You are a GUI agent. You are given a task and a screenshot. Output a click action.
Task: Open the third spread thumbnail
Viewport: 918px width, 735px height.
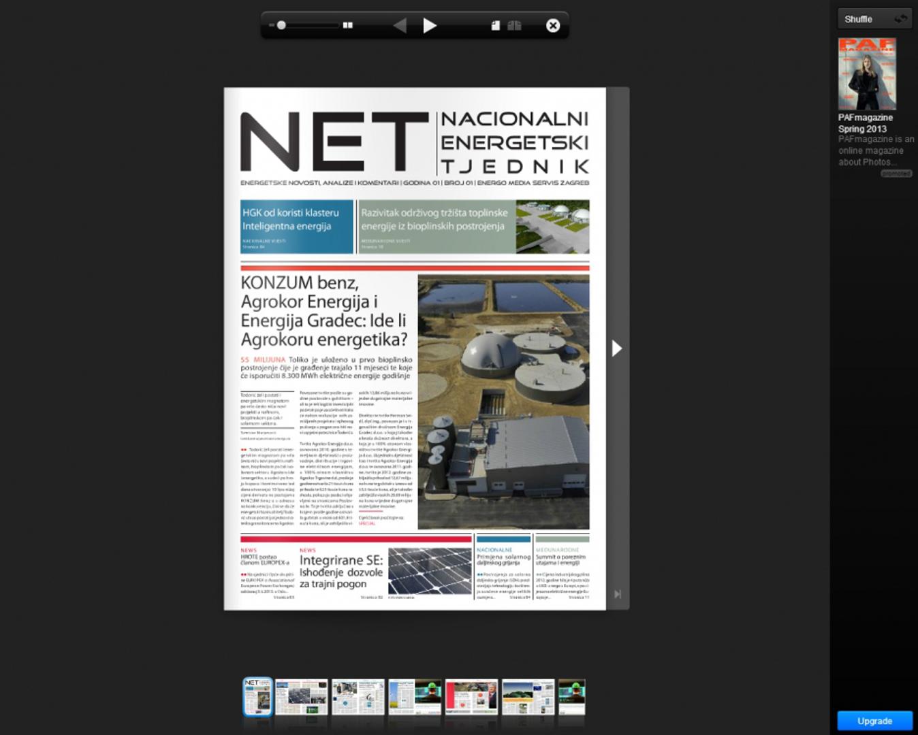click(x=358, y=696)
